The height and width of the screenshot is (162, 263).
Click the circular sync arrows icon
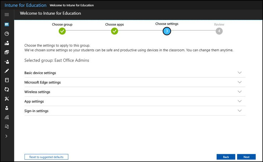coord(7,89)
